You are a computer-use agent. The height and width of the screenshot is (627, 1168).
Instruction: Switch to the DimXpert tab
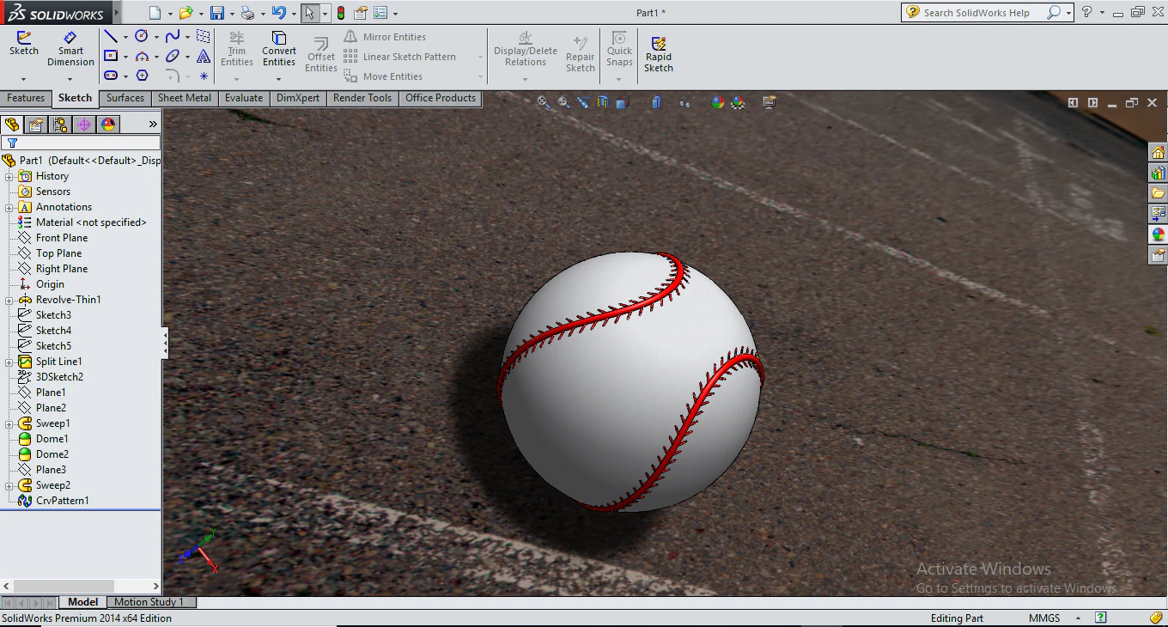click(298, 98)
